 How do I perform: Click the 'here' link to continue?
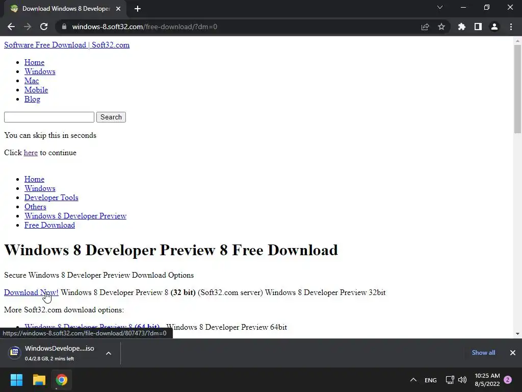[31, 153]
